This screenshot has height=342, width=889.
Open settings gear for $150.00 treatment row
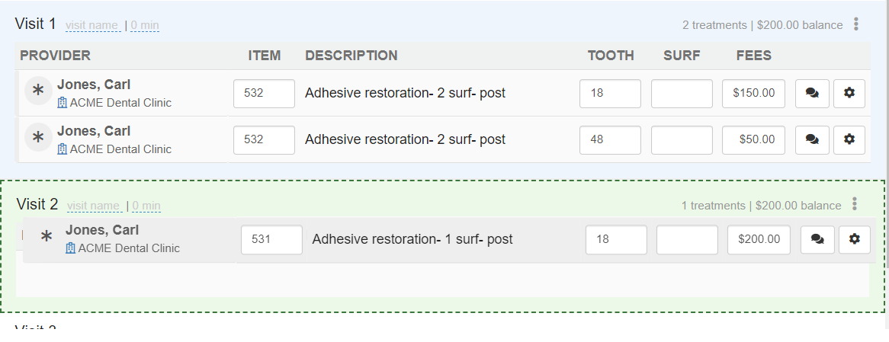849,94
